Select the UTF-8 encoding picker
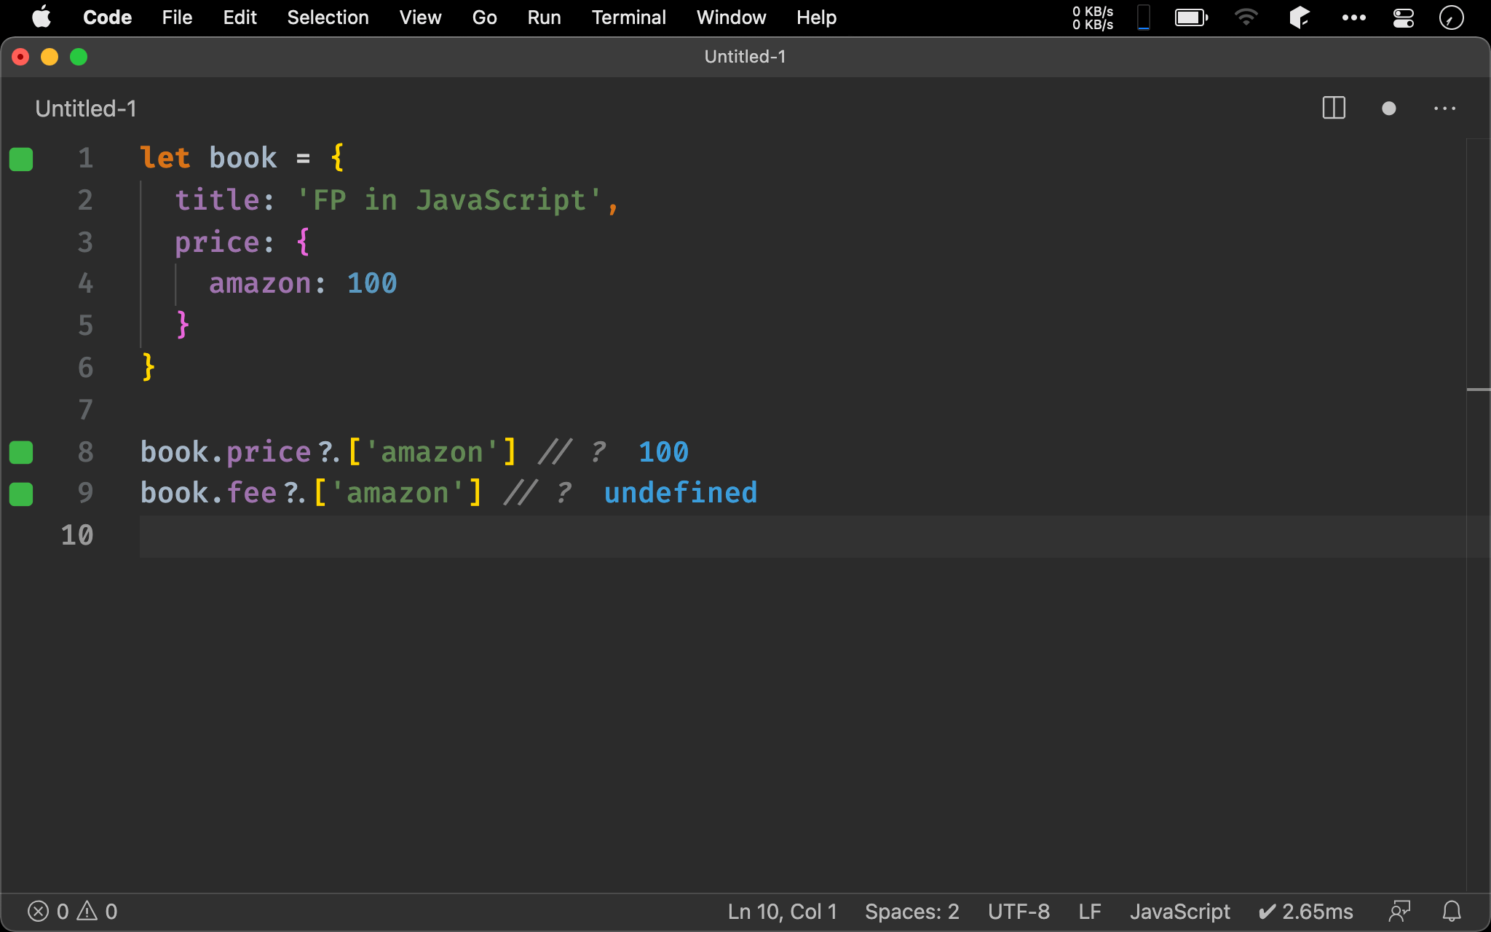This screenshot has height=932, width=1491. (1019, 911)
